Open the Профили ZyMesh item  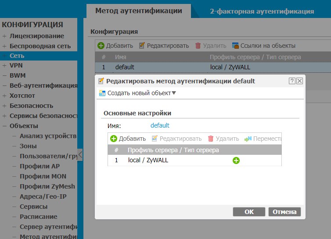(47, 186)
